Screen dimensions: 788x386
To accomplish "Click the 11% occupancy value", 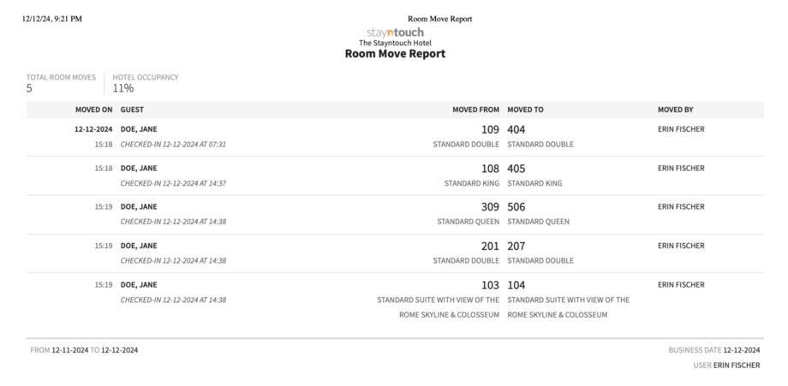I will 123,88.
